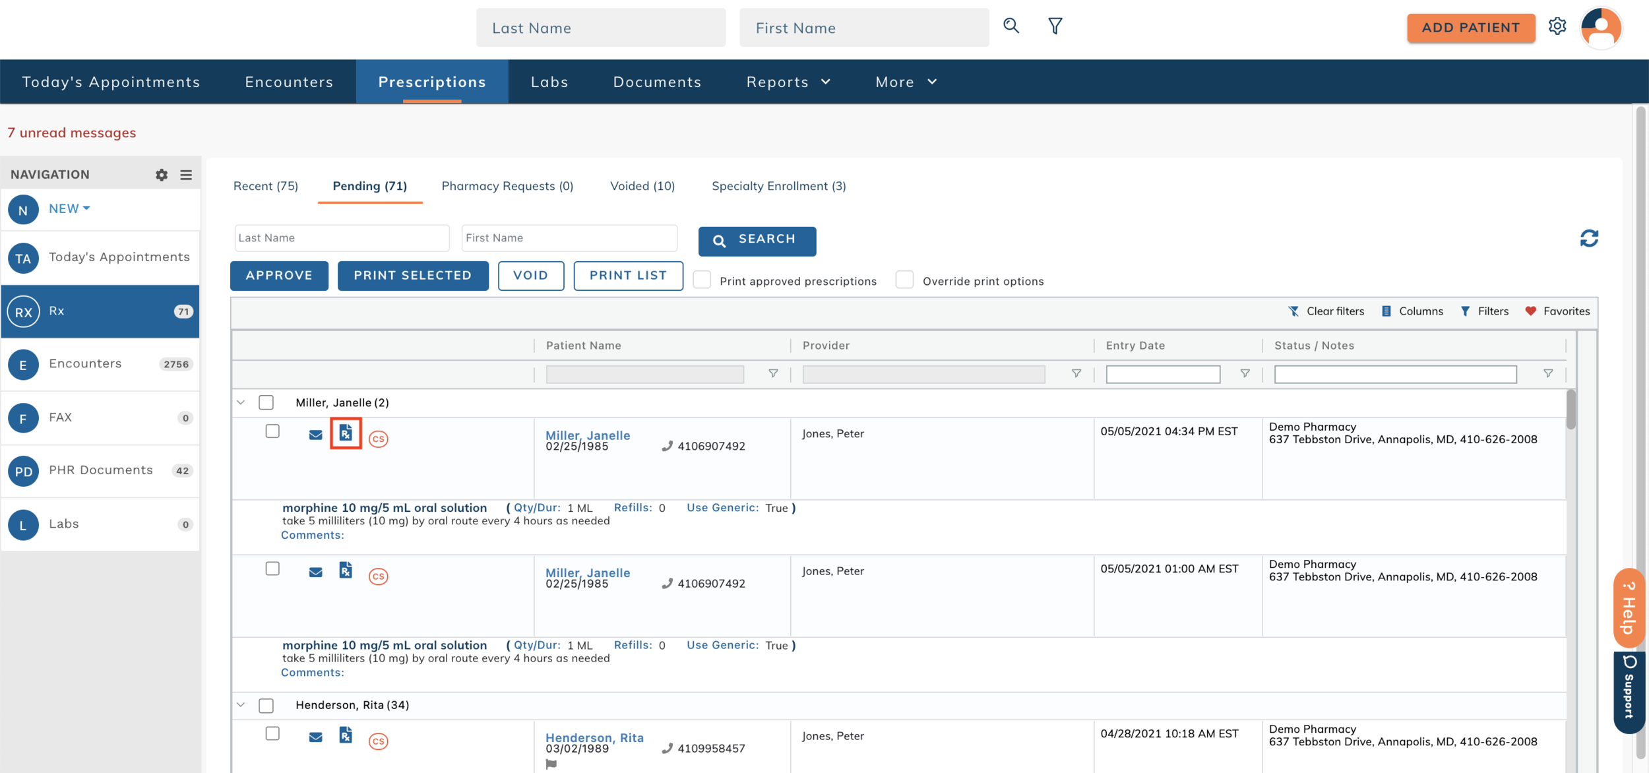Viewport: 1649px width, 773px height.
Task: Click the top search magnifier icon
Action: pos(1011,26)
